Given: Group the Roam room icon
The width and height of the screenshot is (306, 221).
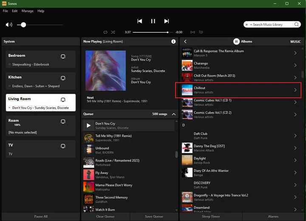Looking at the screenshot, I should pyautogui.click(x=63, y=121).
